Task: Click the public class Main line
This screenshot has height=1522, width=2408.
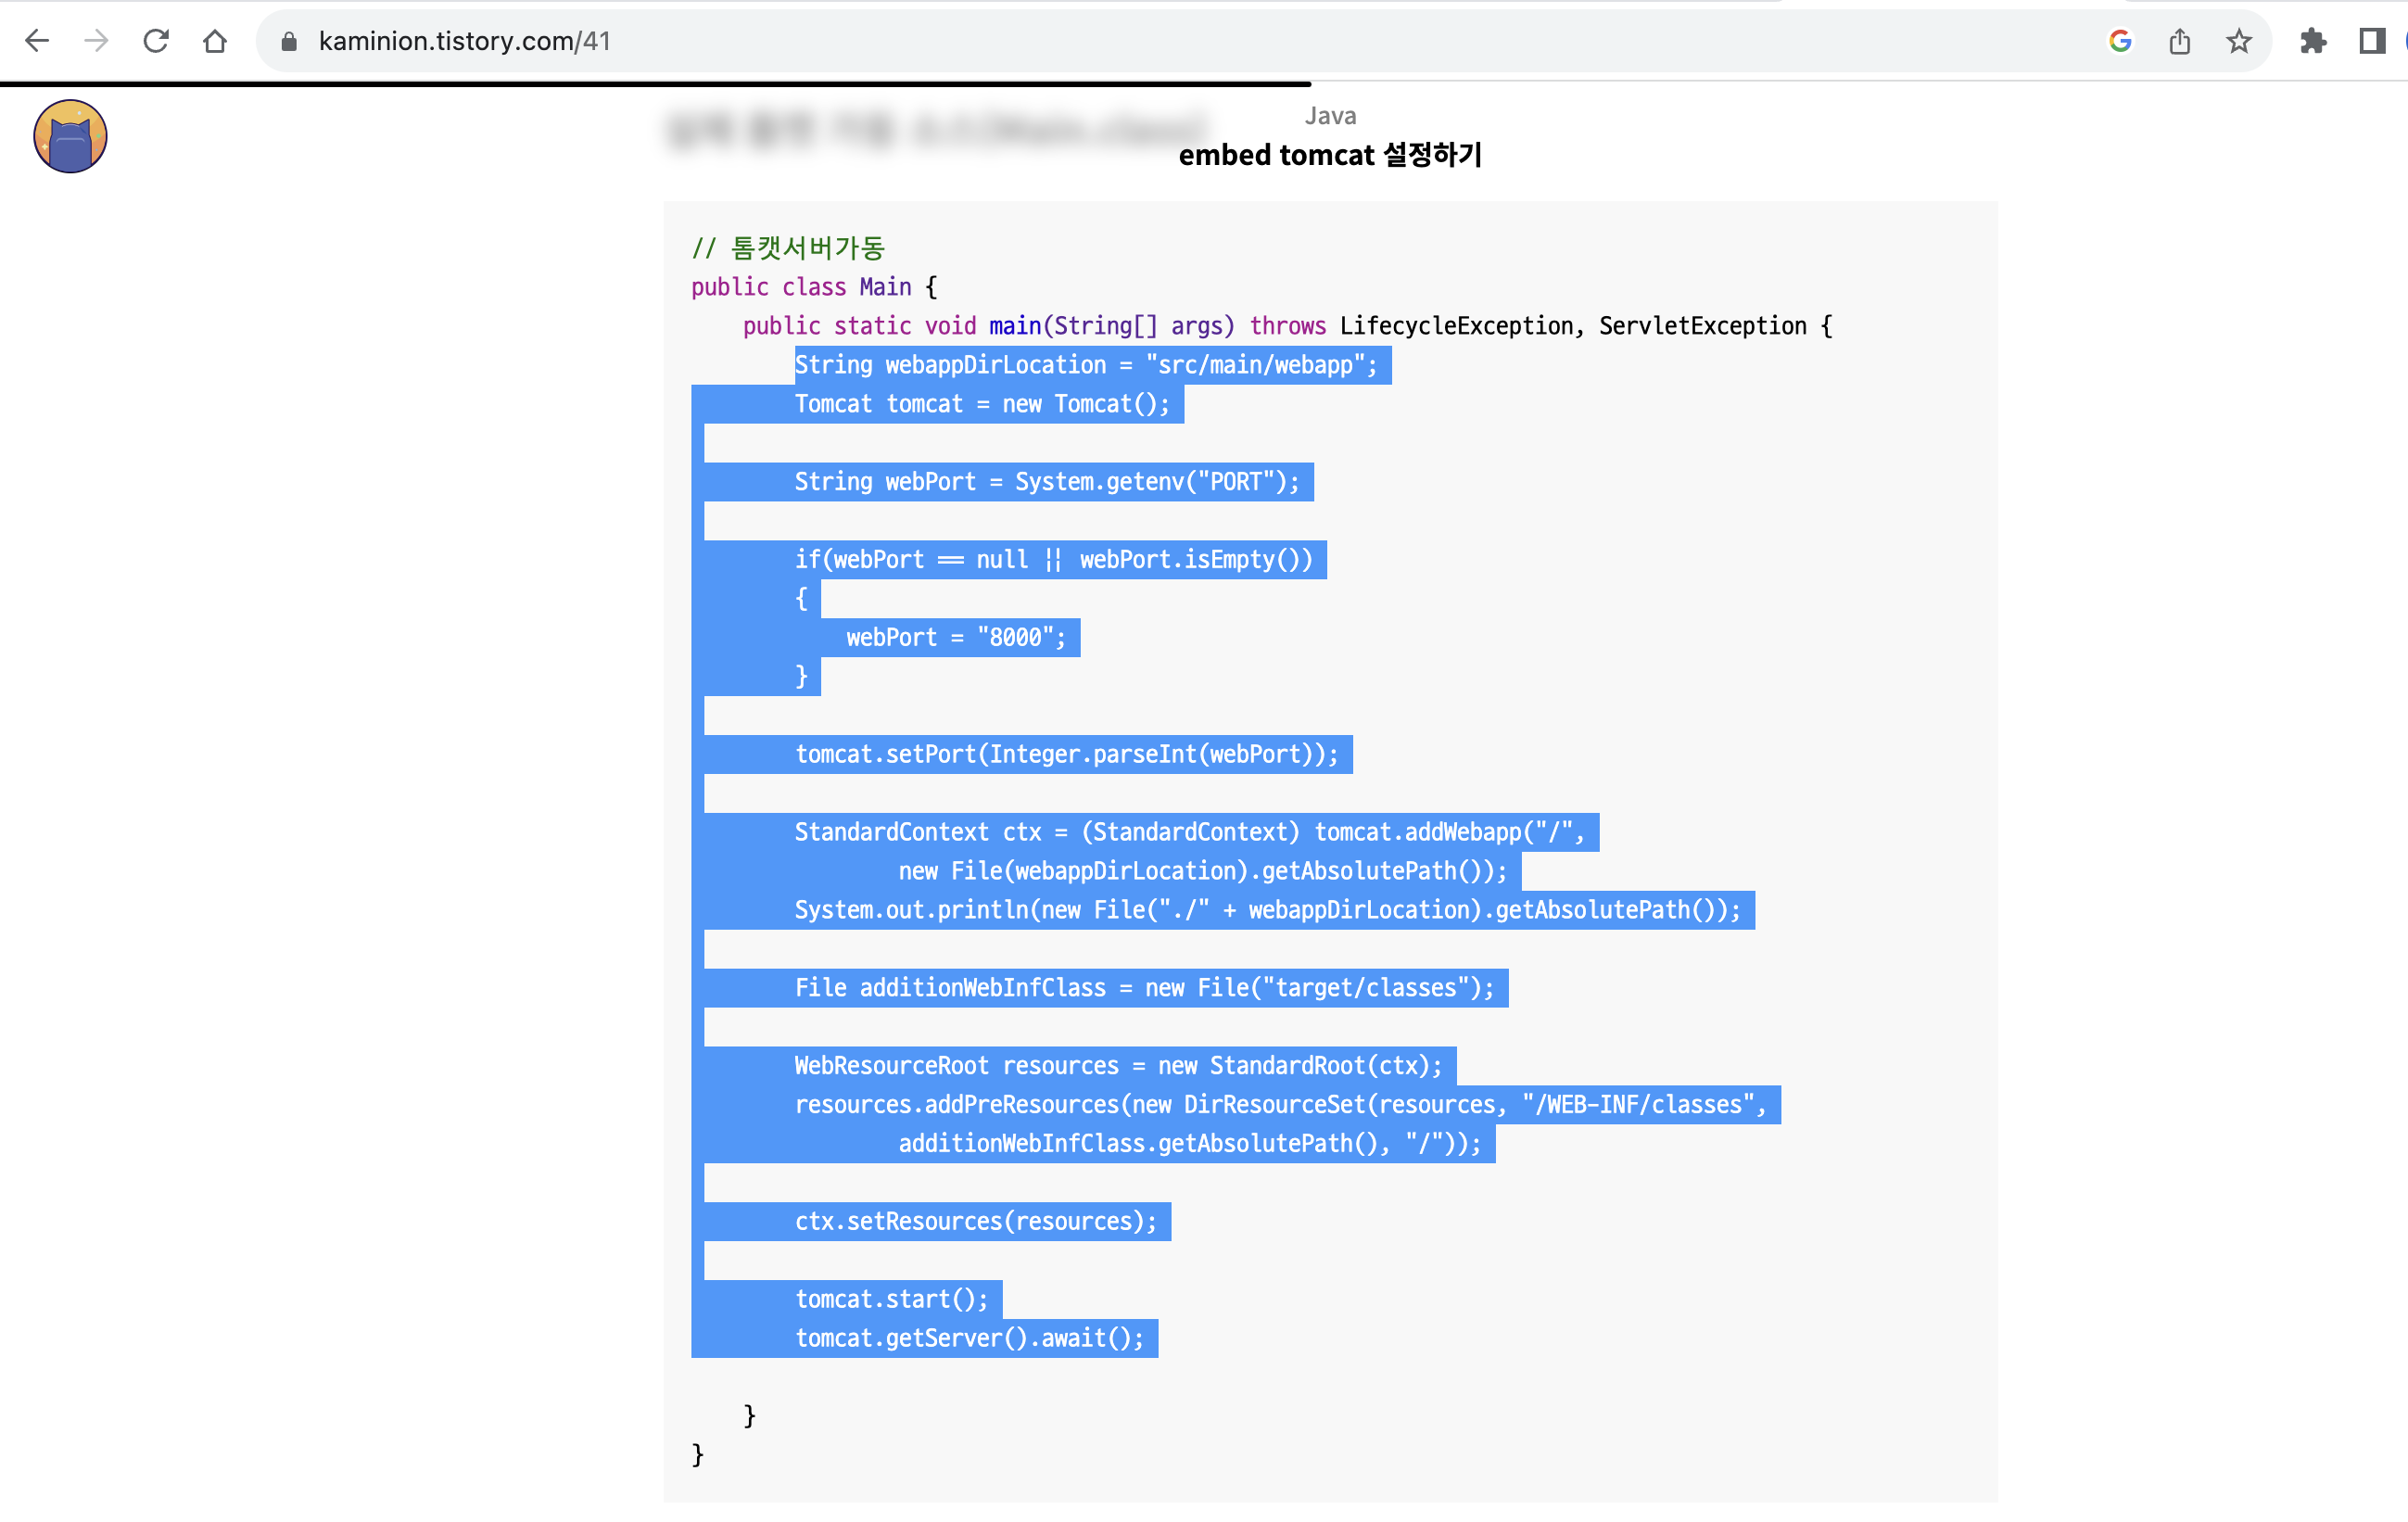Action: tap(814, 287)
